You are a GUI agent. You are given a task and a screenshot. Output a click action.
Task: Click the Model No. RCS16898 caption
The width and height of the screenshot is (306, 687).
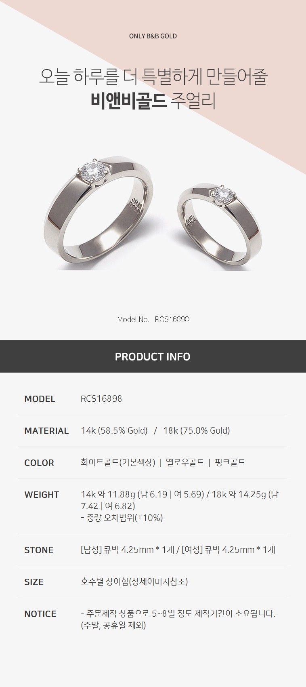pyautogui.click(x=153, y=319)
